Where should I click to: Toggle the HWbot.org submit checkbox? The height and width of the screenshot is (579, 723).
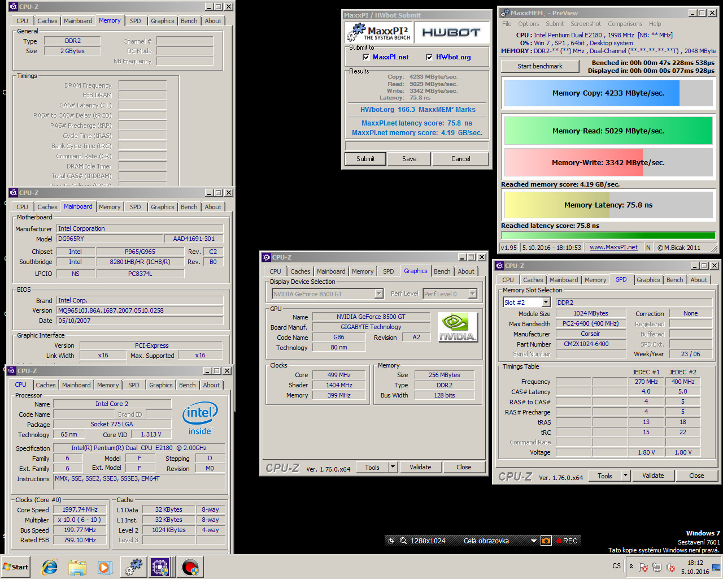point(429,57)
